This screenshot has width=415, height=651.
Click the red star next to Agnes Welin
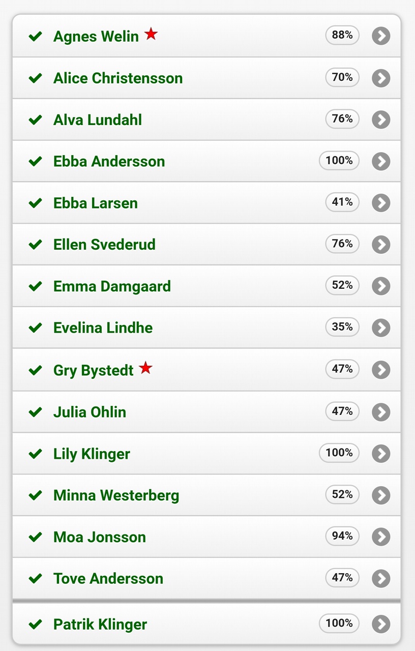[x=151, y=34]
